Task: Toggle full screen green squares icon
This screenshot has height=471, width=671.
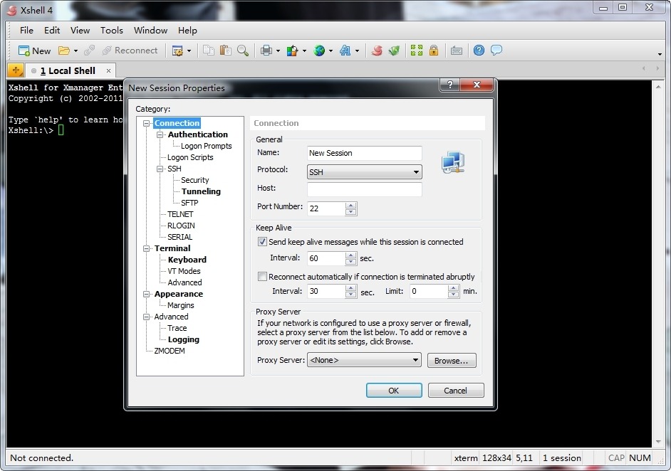Action: pyautogui.click(x=417, y=51)
